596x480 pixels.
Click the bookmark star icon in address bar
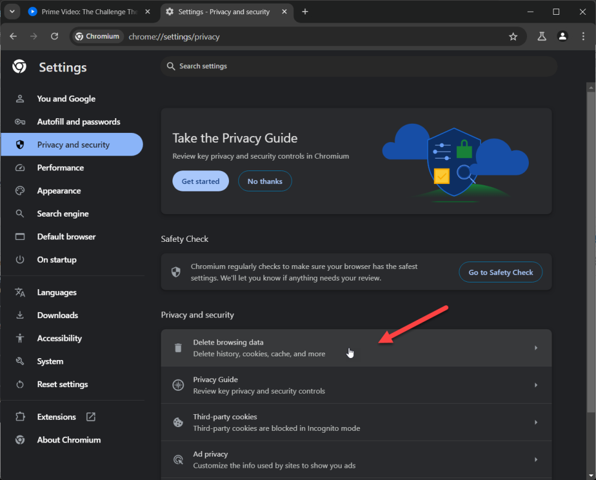pos(513,36)
